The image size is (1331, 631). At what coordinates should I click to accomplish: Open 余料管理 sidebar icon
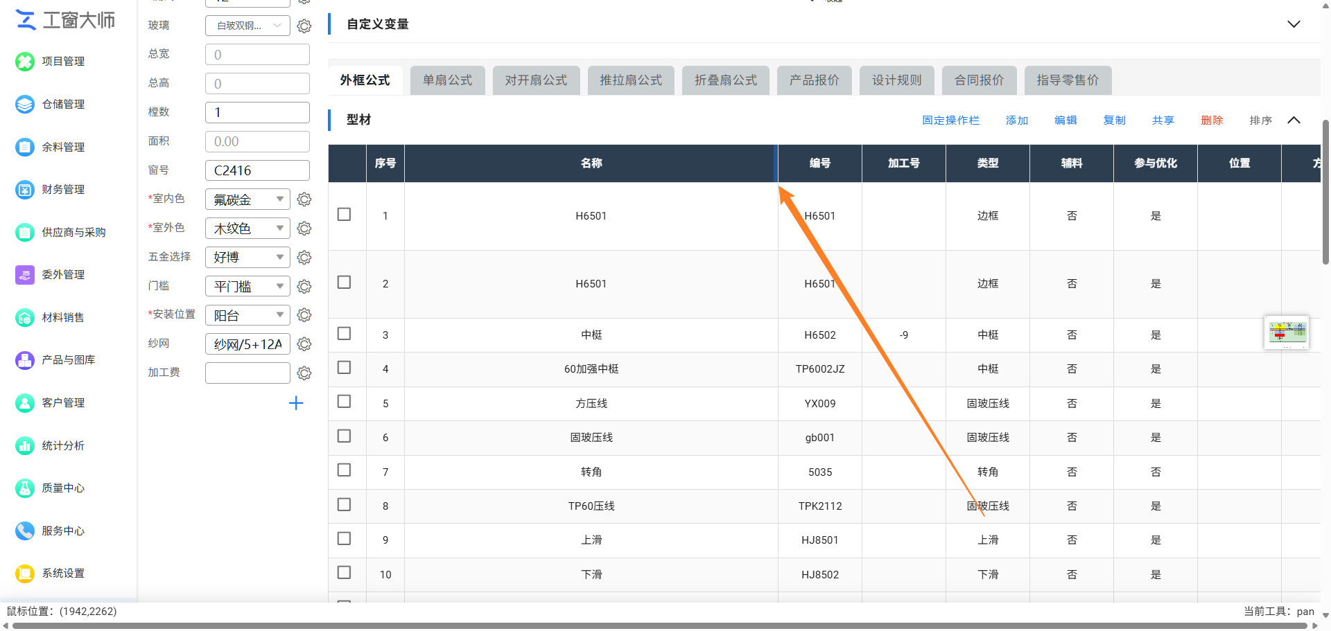[x=25, y=147]
